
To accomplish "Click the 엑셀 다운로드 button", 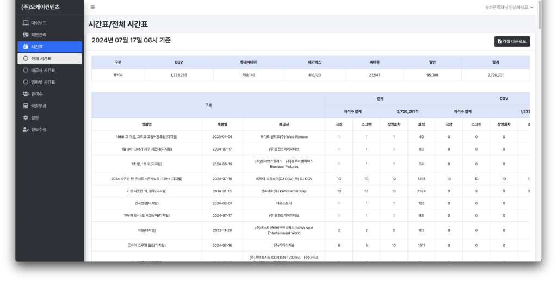I will pos(512,41).
